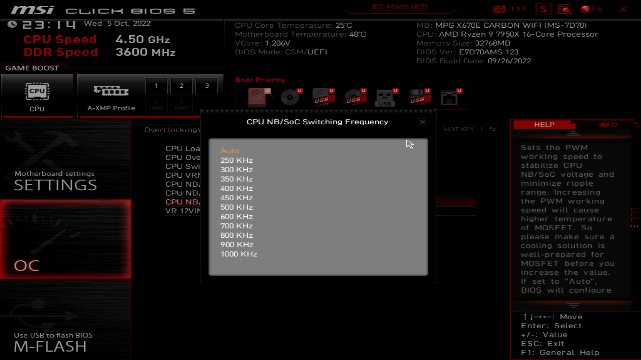Viewport: 641px width, 360px height.
Task: Select A-XMP Profile 3 button
Action: pyautogui.click(x=207, y=85)
